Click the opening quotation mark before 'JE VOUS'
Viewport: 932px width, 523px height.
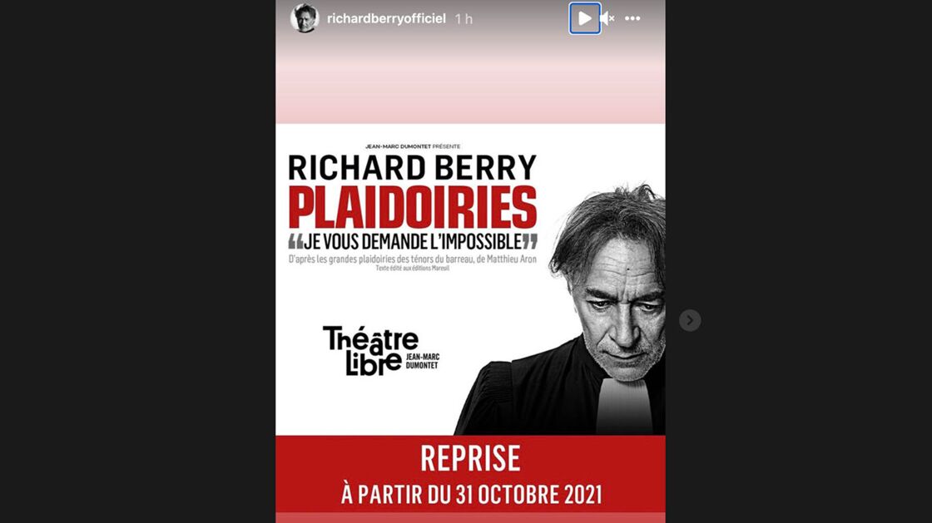click(x=295, y=240)
